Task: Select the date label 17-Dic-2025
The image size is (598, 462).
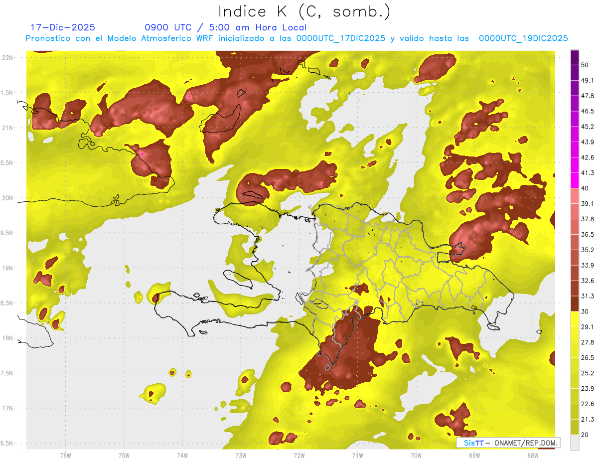Action: [63, 27]
